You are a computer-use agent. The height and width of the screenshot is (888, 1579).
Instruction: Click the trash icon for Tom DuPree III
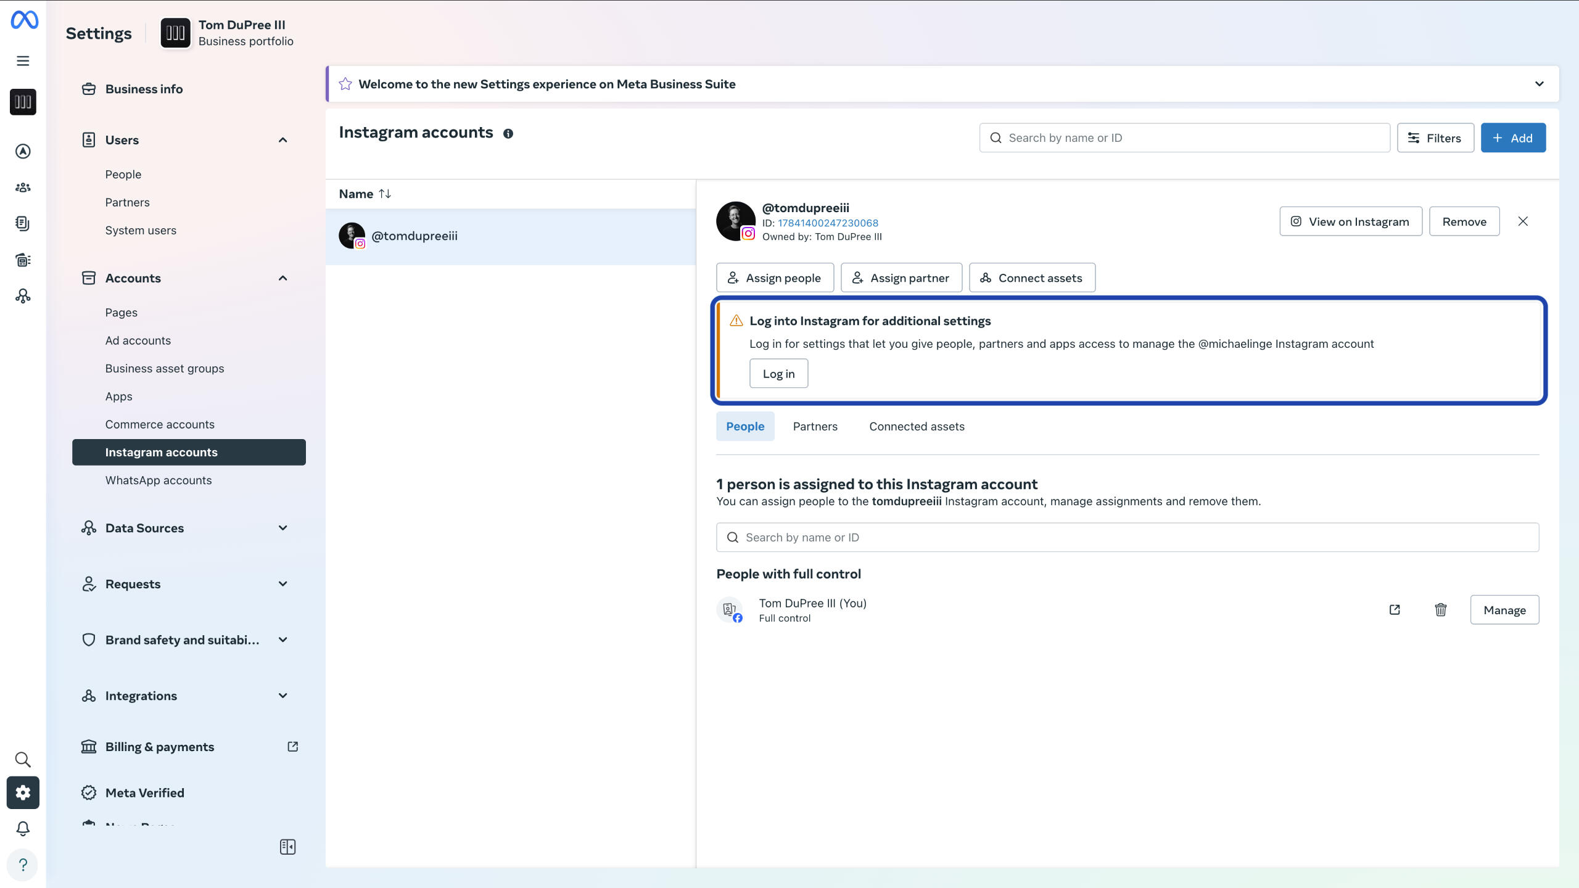click(1440, 610)
